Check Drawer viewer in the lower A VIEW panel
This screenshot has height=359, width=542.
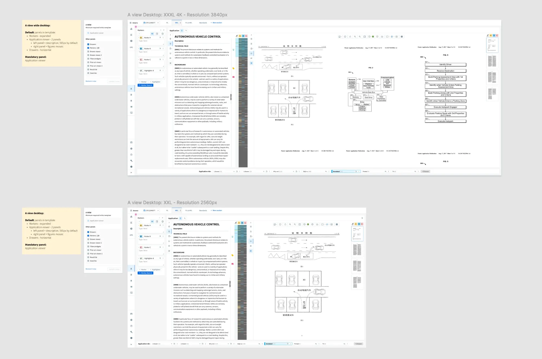tap(88, 239)
